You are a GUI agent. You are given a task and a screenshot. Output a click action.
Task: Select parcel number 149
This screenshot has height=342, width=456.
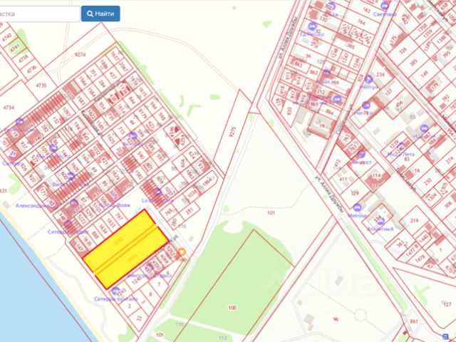coord(425,73)
